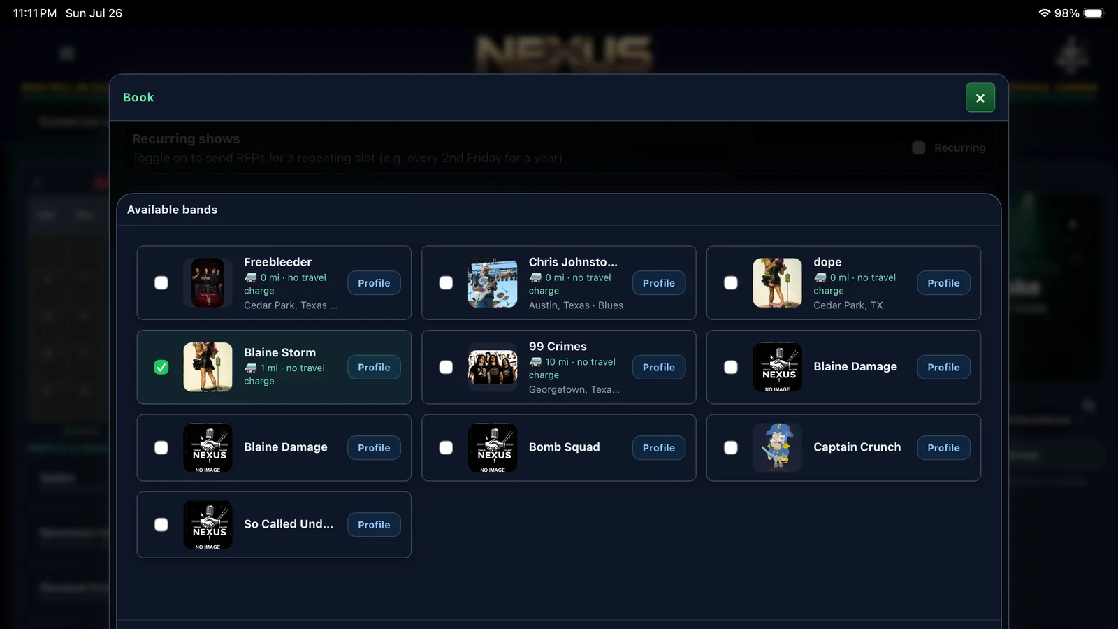This screenshot has height=629, width=1118.
Task: Tap the Captain Crunch cartoon avatar
Action: (x=777, y=448)
